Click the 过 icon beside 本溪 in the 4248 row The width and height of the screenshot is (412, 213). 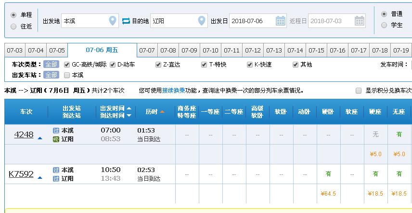pyautogui.click(x=56, y=131)
